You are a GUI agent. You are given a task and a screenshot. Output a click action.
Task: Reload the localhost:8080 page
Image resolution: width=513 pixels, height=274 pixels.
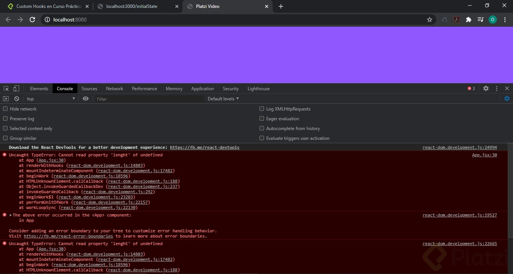coord(32,20)
